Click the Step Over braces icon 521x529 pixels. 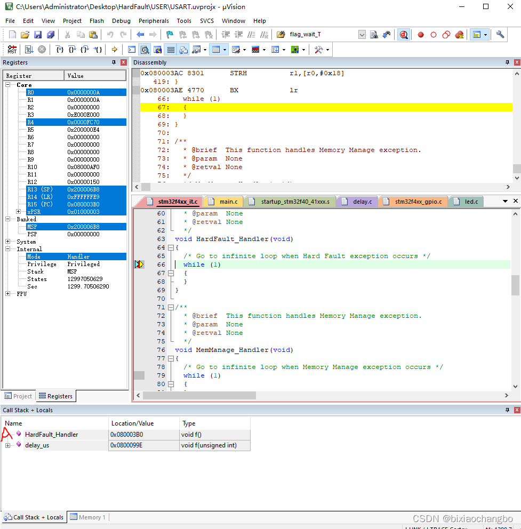point(72,50)
